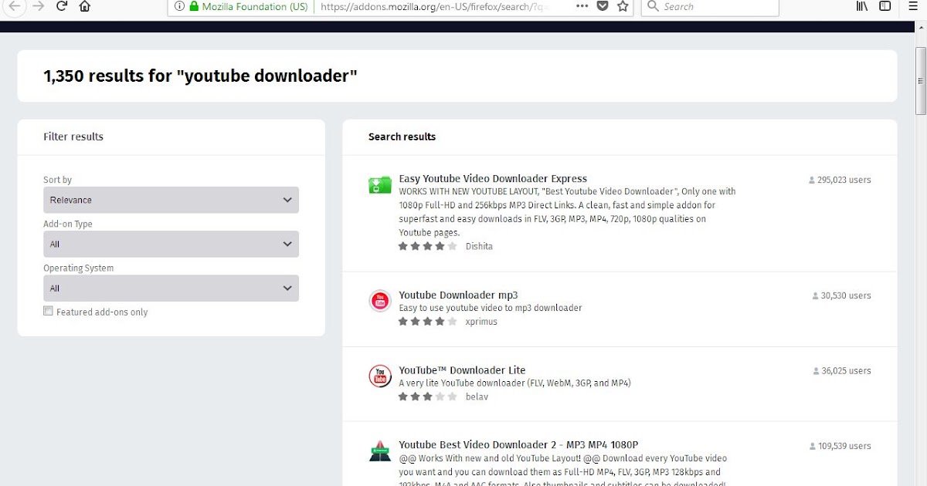927x486 pixels.
Task: Click the user icon beside 30,530 users
Action: (x=816, y=296)
